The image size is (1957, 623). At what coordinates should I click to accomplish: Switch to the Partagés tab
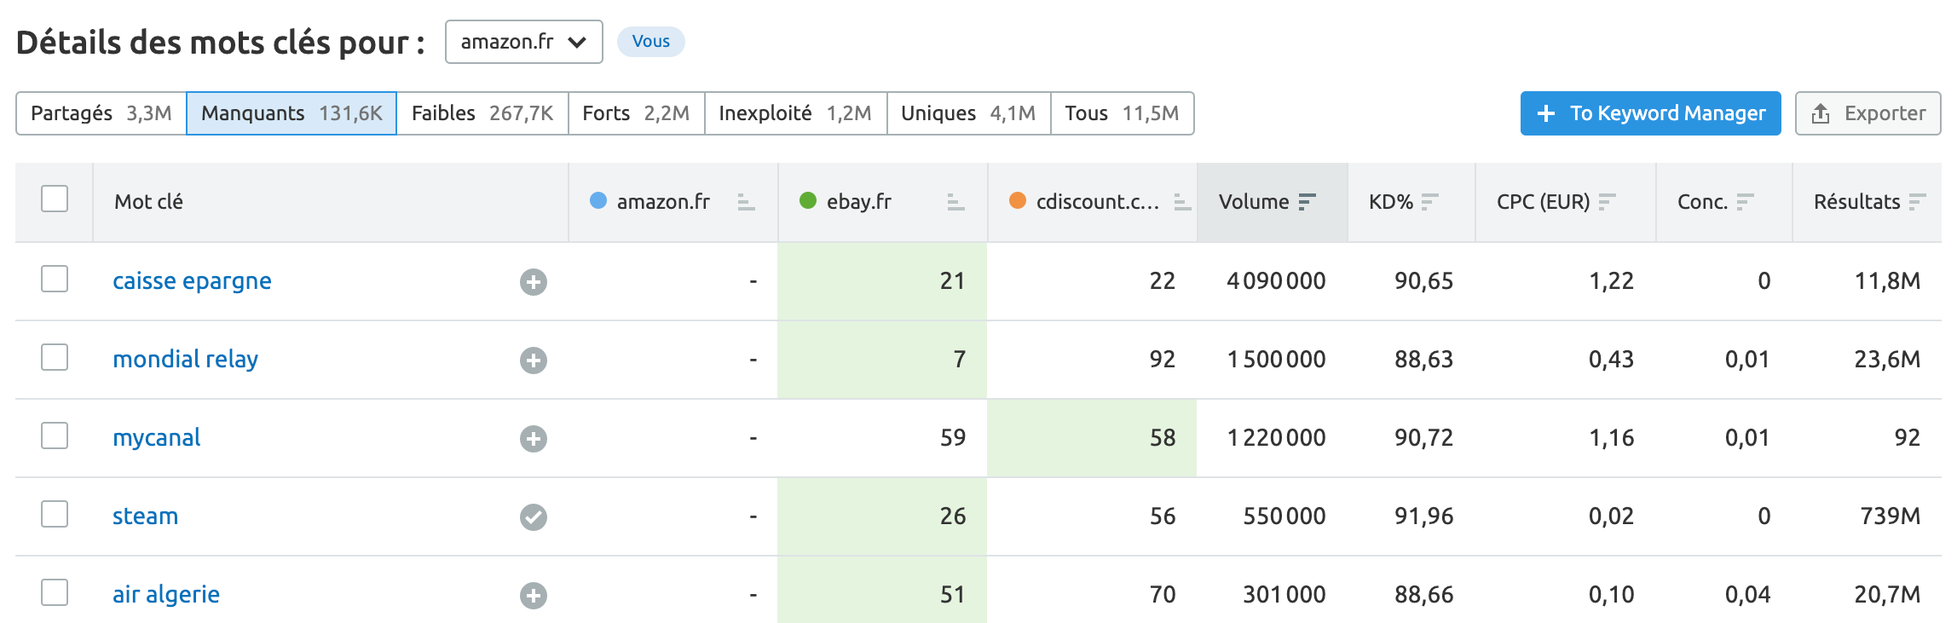101,113
